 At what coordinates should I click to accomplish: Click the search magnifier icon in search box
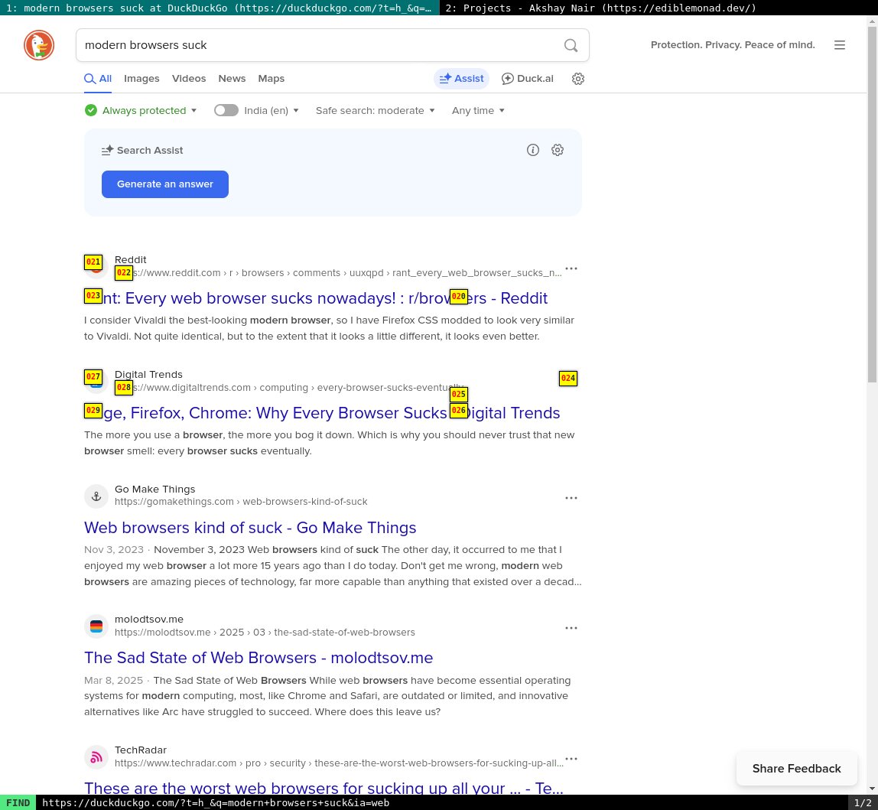coord(571,45)
